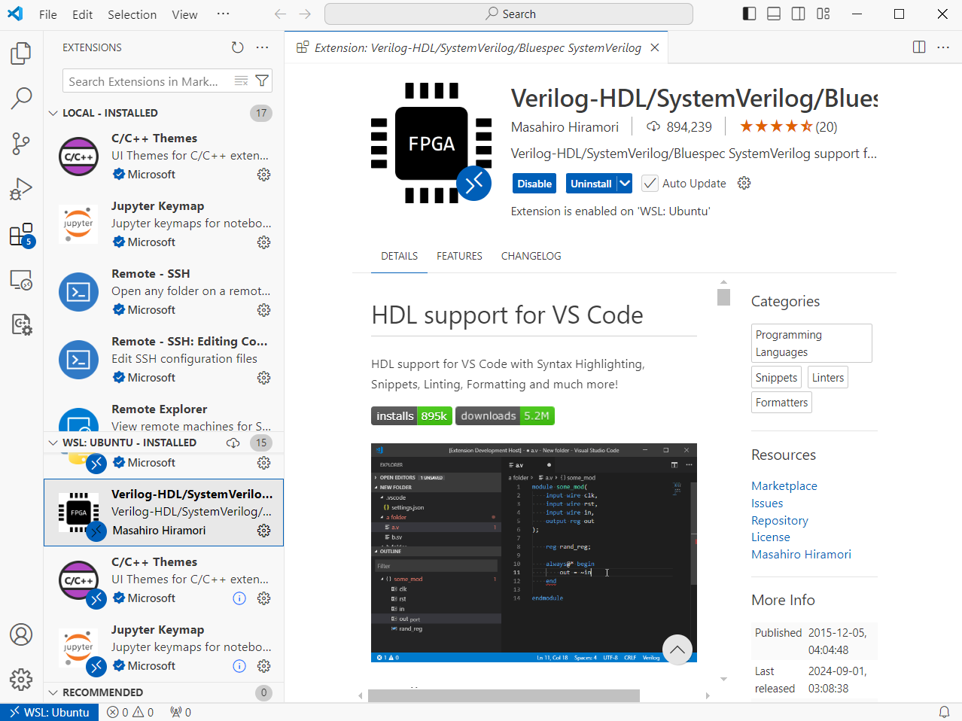Select the Snippets category
Screen dimensions: 962x721
point(776,378)
